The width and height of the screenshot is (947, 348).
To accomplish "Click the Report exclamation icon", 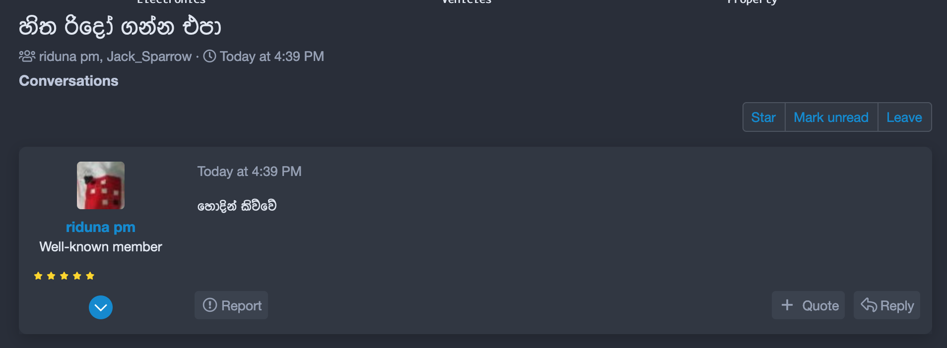I will click(x=210, y=305).
